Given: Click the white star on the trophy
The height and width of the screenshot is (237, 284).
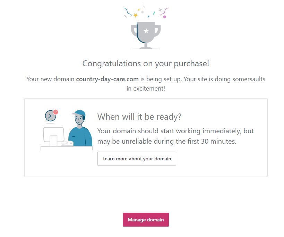Looking at the screenshot, I should 146,31.
